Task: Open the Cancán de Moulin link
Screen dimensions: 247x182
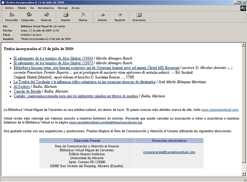Action: [x=27, y=91]
